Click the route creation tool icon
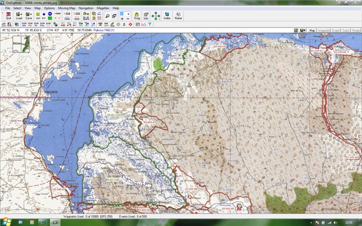Image resolution: width=362 pixels, height=226 pixels. click(86, 14)
